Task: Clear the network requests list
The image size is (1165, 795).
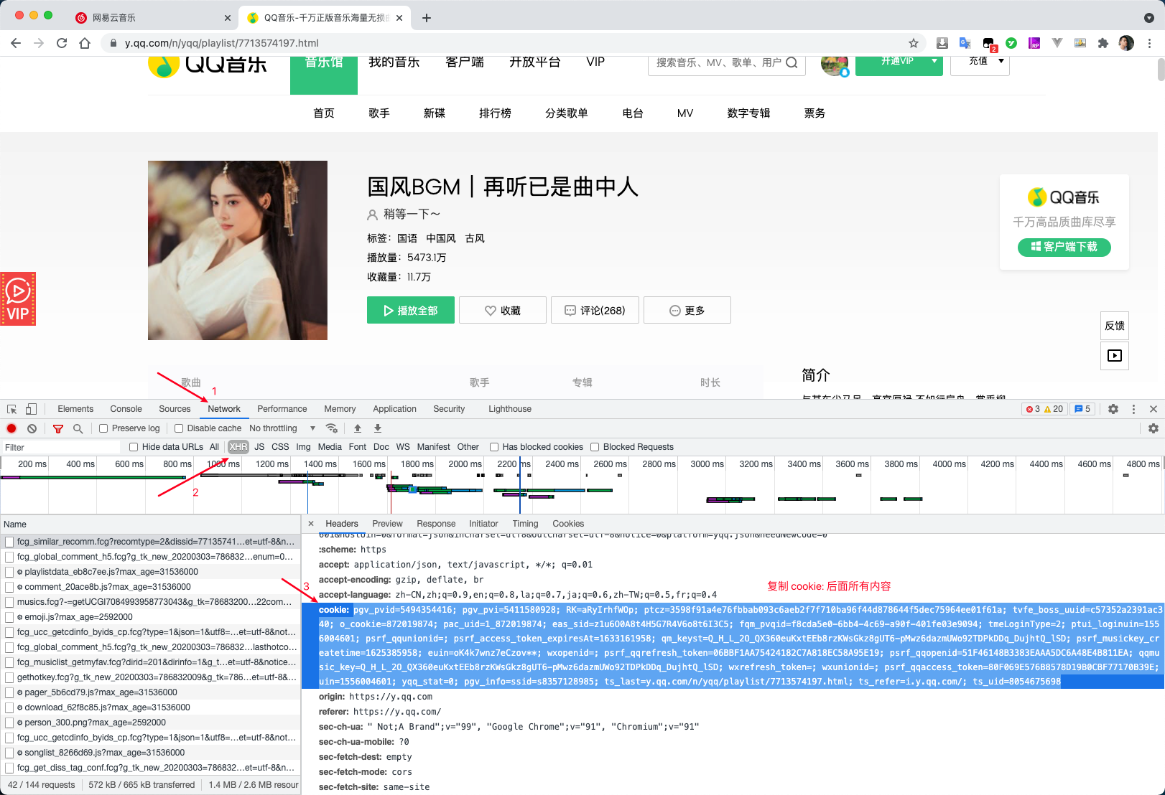Action: click(x=32, y=428)
